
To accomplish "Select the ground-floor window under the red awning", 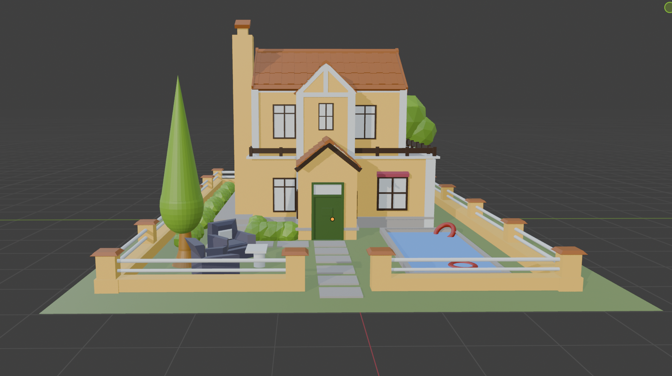I will 392,194.
